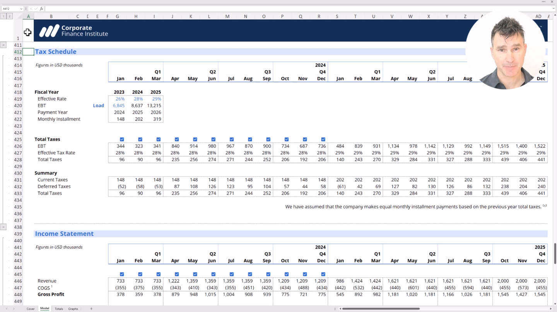Click the blue Load label next to EBT
The height and width of the screenshot is (312, 557).
pyautogui.click(x=98, y=105)
